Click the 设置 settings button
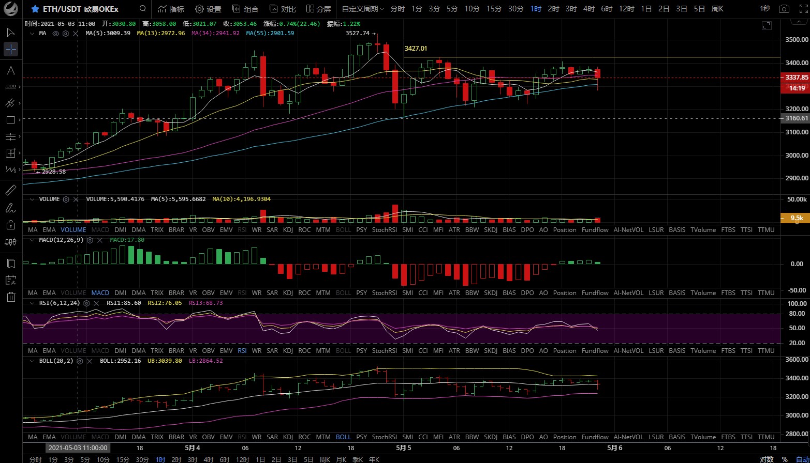This screenshot has height=463, width=810. pyautogui.click(x=208, y=9)
